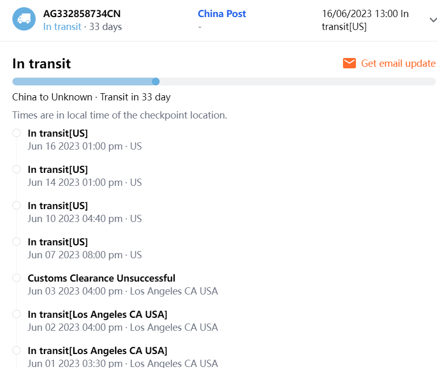This screenshot has height=368, width=437.
Task: Click the timeline marker for Jun 10 2023
Action: [x=17, y=205]
